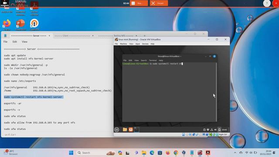Viewport: 279px width, 157px height.
Task: Open Firefox desktop shortcut
Action: 7,25
